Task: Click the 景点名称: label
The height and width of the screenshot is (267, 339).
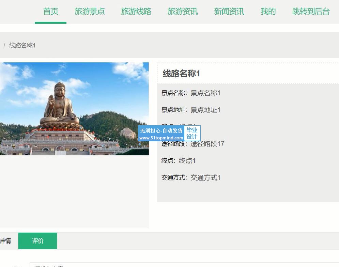Action: (x=174, y=93)
